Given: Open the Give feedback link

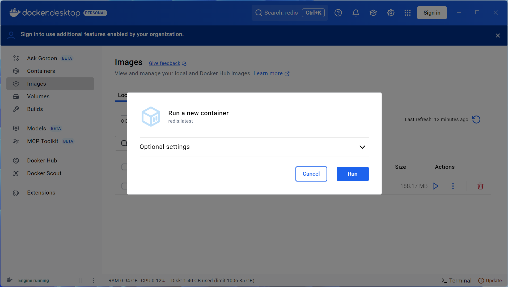Looking at the screenshot, I should 168,63.
